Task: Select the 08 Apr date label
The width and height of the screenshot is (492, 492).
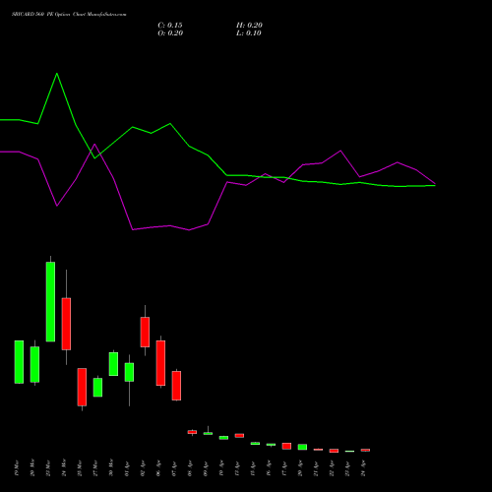Action: click(190, 469)
